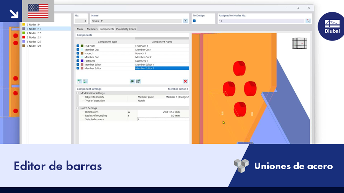This screenshot has width=344, height=193.
Task: Uncheck the Member Cut 1 row checkbox
Action: pos(78,50)
